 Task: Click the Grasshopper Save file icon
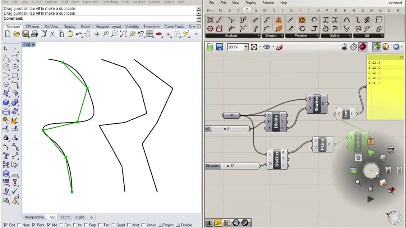coord(219,47)
